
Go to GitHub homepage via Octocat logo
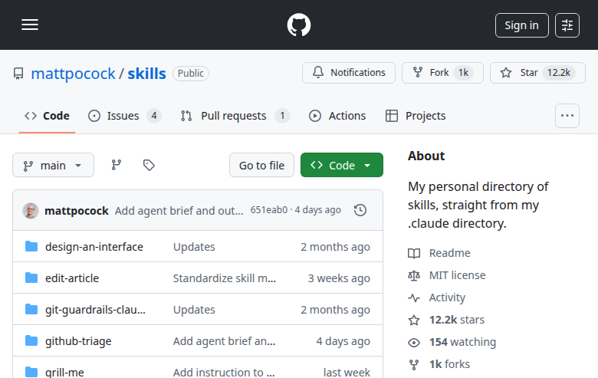pos(299,25)
